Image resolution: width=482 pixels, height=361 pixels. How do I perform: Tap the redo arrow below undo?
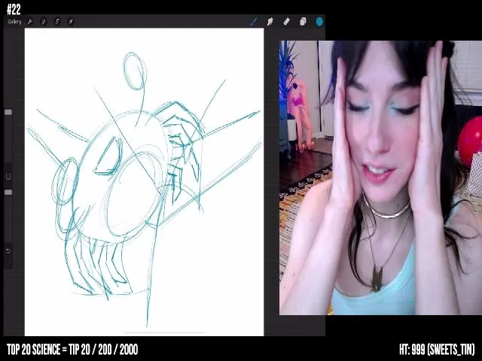[8, 263]
